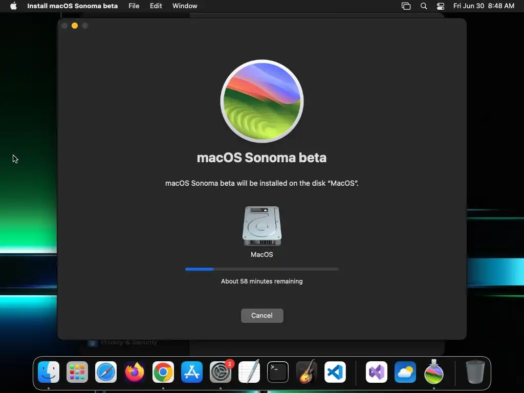Open Visual Studio from the Dock
The image size is (524, 393).
click(377, 372)
